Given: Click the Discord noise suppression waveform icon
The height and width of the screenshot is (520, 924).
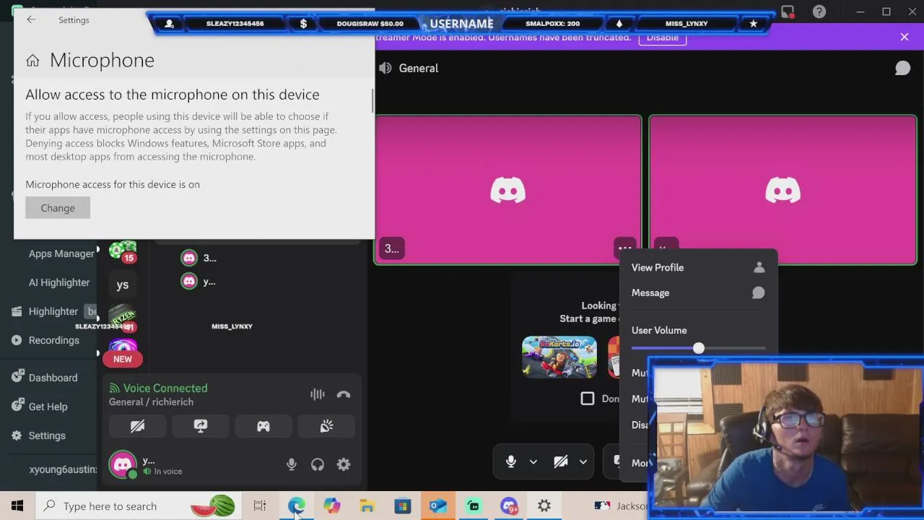Looking at the screenshot, I should tap(317, 394).
